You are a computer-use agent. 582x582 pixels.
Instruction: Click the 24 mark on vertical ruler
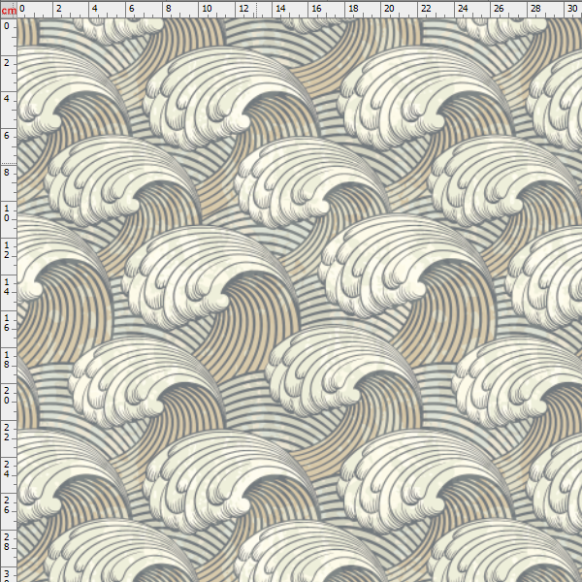[7, 469]
